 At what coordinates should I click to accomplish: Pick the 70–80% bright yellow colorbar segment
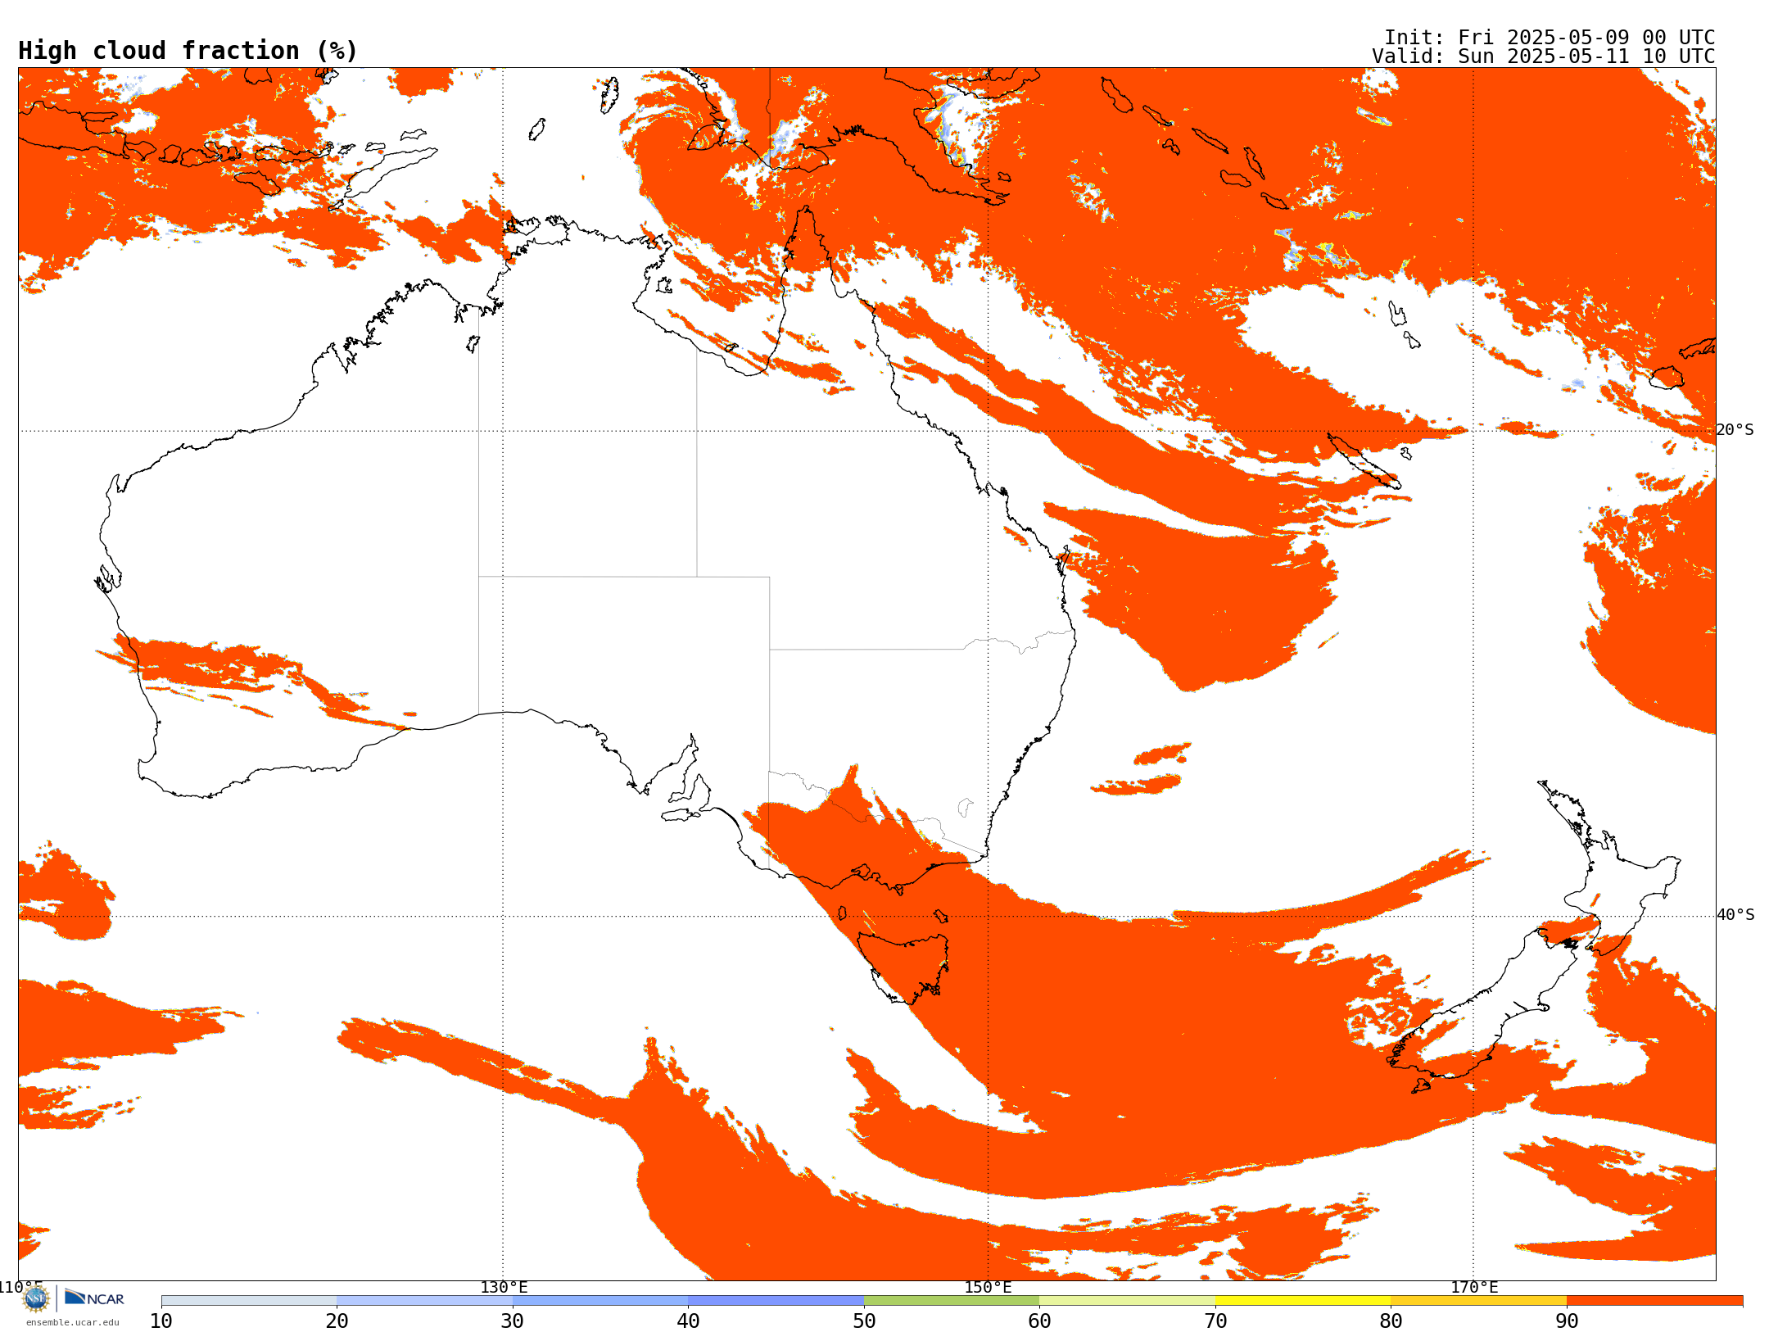tap(1303, 1301)
